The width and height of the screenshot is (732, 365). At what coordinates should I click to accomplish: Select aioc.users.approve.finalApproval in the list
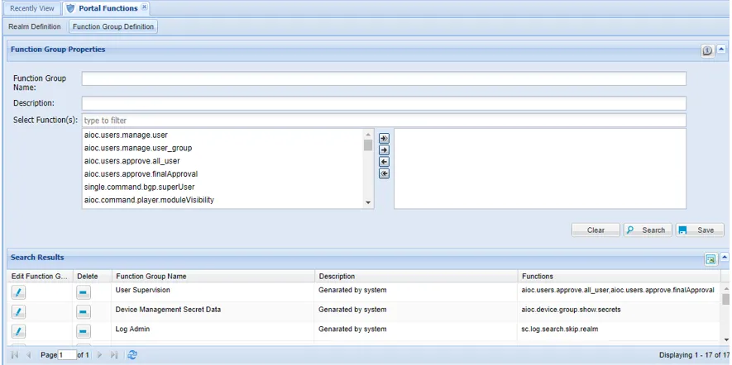[x=222, y=174]
